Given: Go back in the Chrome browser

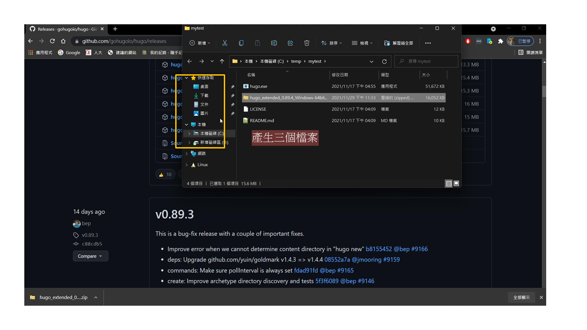Looking at the screenshot, I should [31, 41].
